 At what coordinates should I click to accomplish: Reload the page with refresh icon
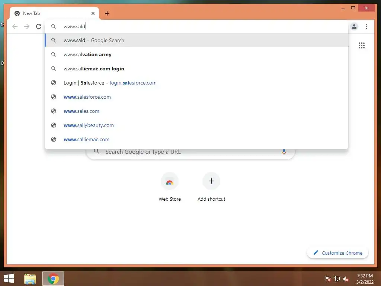[39, 26]
